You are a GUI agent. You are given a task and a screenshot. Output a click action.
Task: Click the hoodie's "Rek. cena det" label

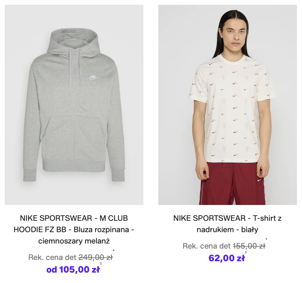coord(52,257)
